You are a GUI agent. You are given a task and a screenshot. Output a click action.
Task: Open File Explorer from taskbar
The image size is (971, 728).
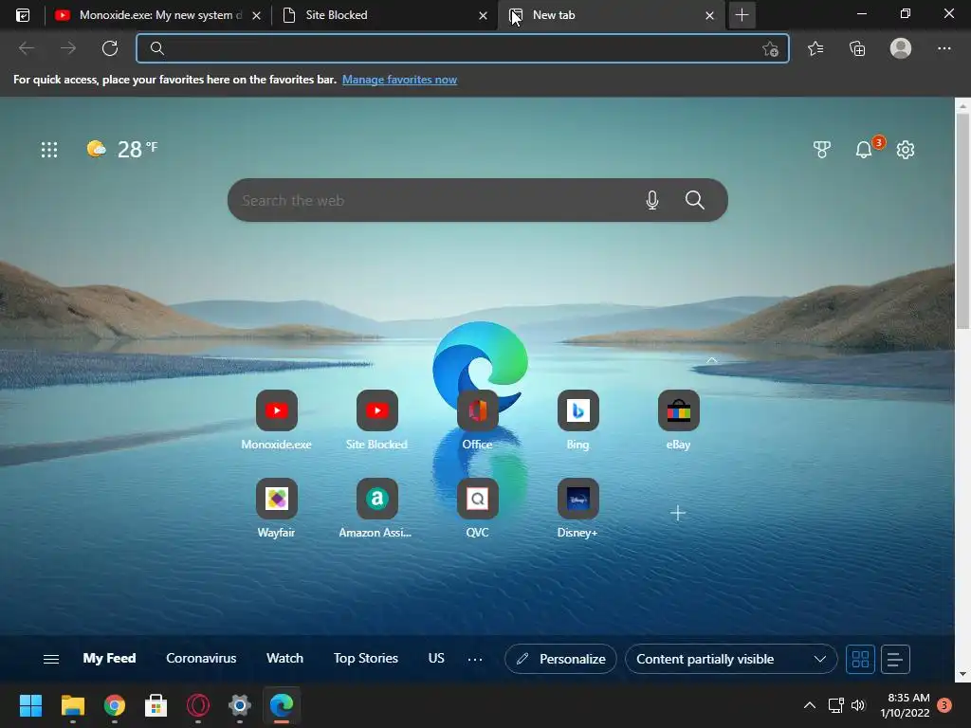pos(72,705)
